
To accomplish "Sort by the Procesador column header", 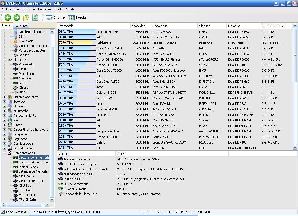I will point(94,26).
